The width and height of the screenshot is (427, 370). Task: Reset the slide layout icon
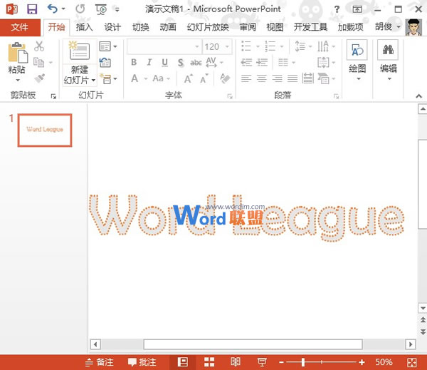(x=105, y=63)
